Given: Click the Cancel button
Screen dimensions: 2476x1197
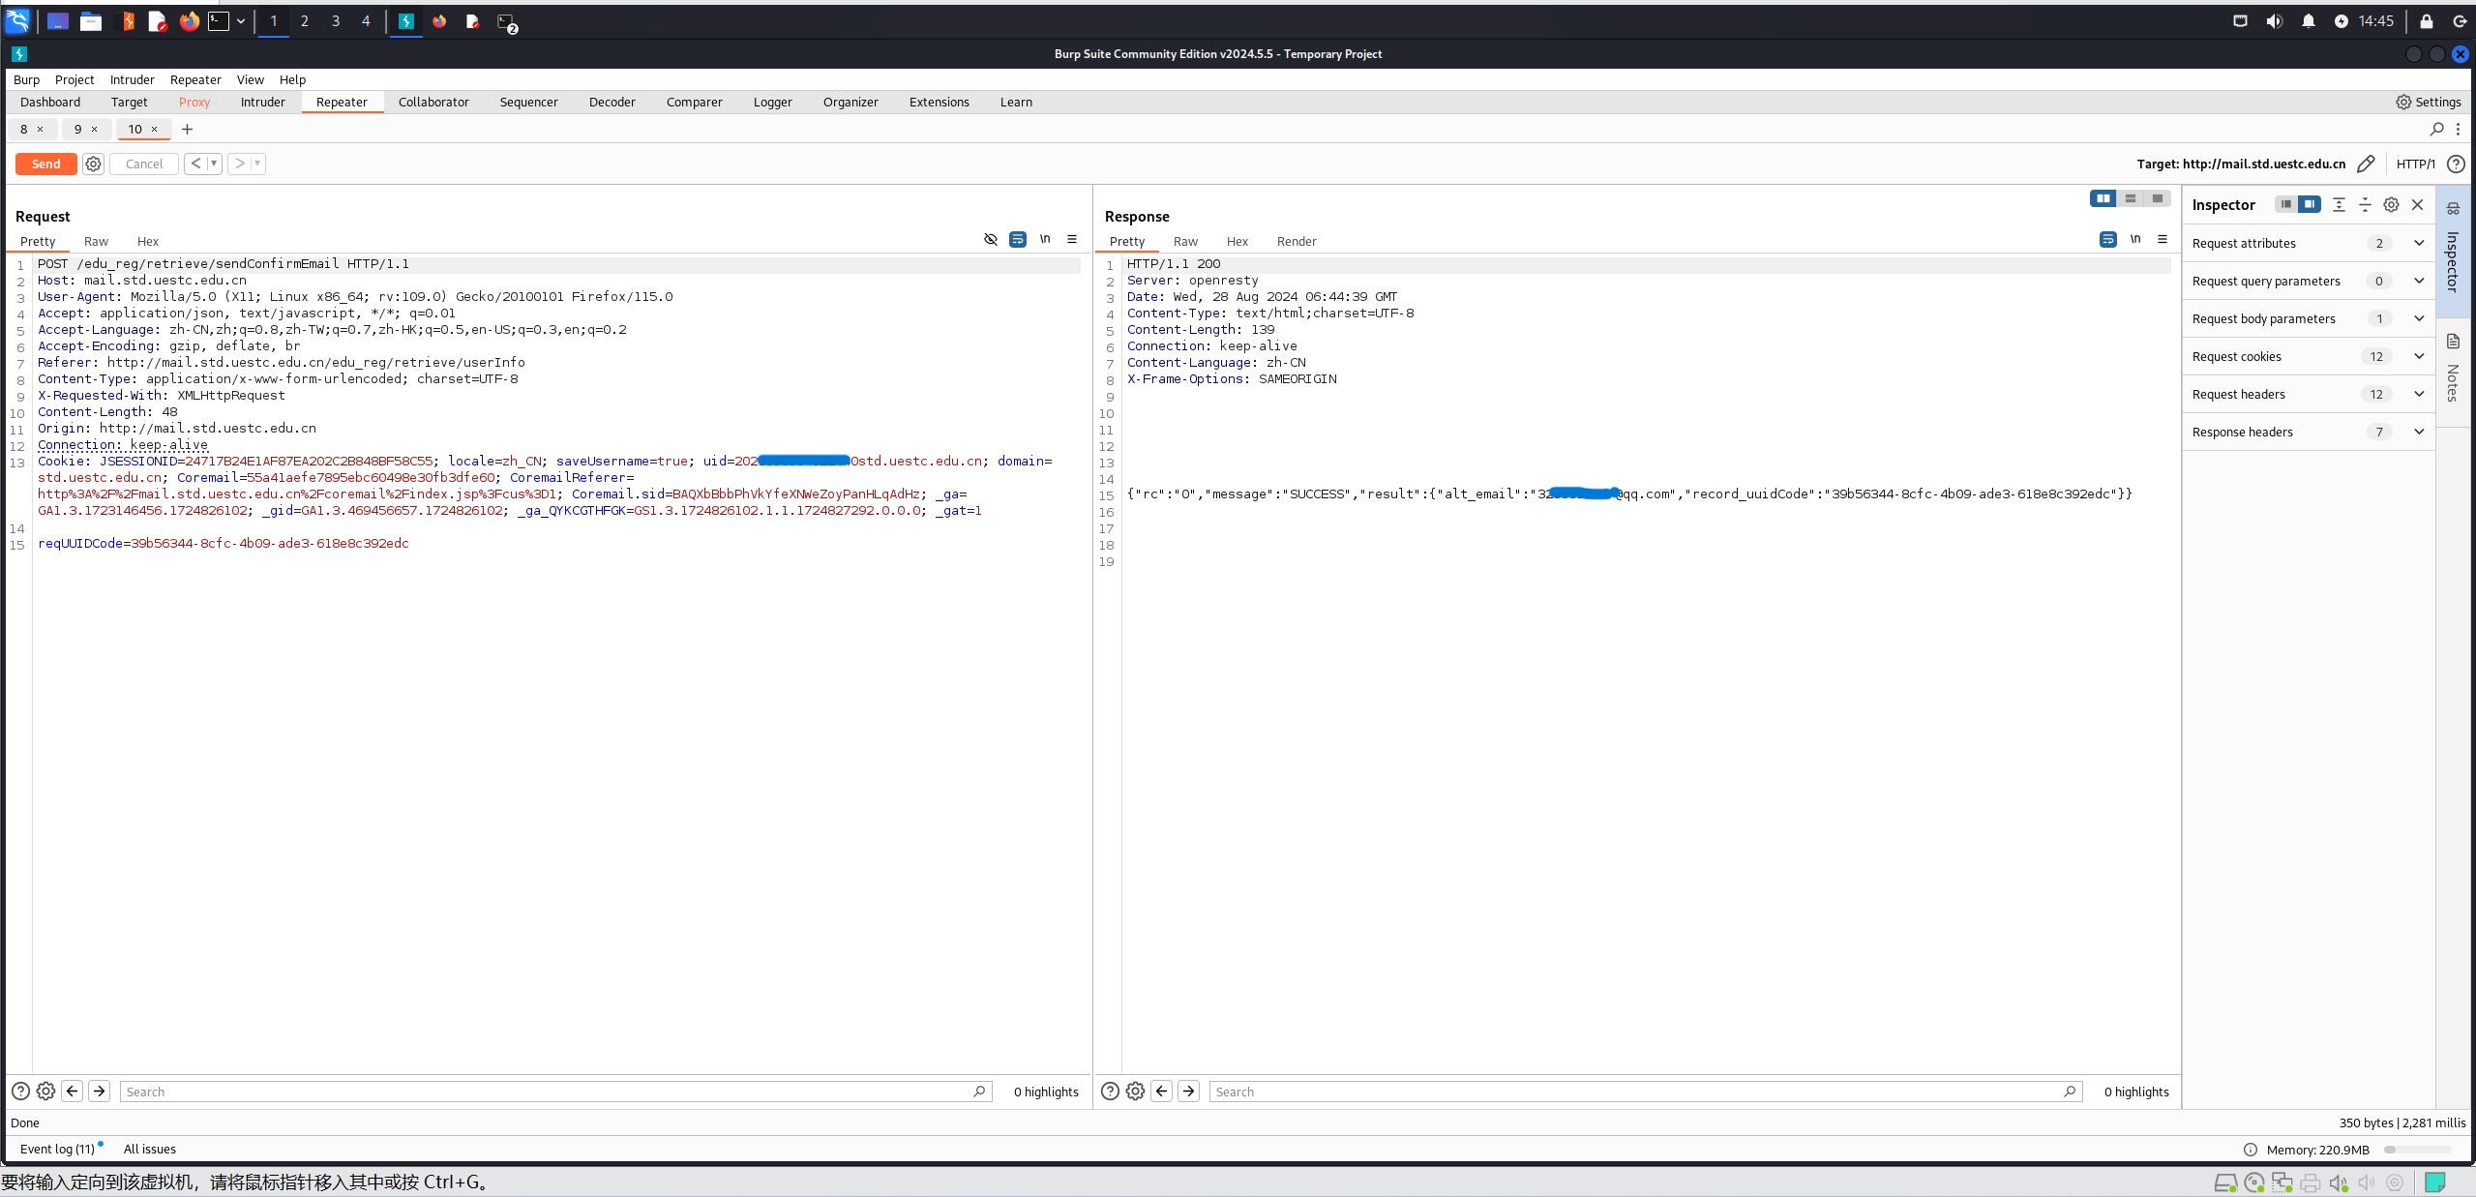Looking at the screenshot, I should (x=144, y=164).
